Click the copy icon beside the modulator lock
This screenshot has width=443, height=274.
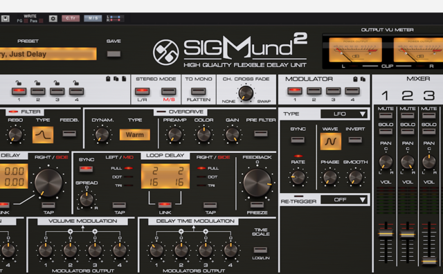click(x=363, y=79)
